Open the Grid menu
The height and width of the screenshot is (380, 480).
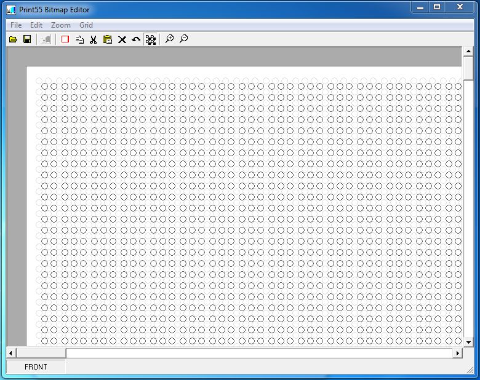pos(86,25)
